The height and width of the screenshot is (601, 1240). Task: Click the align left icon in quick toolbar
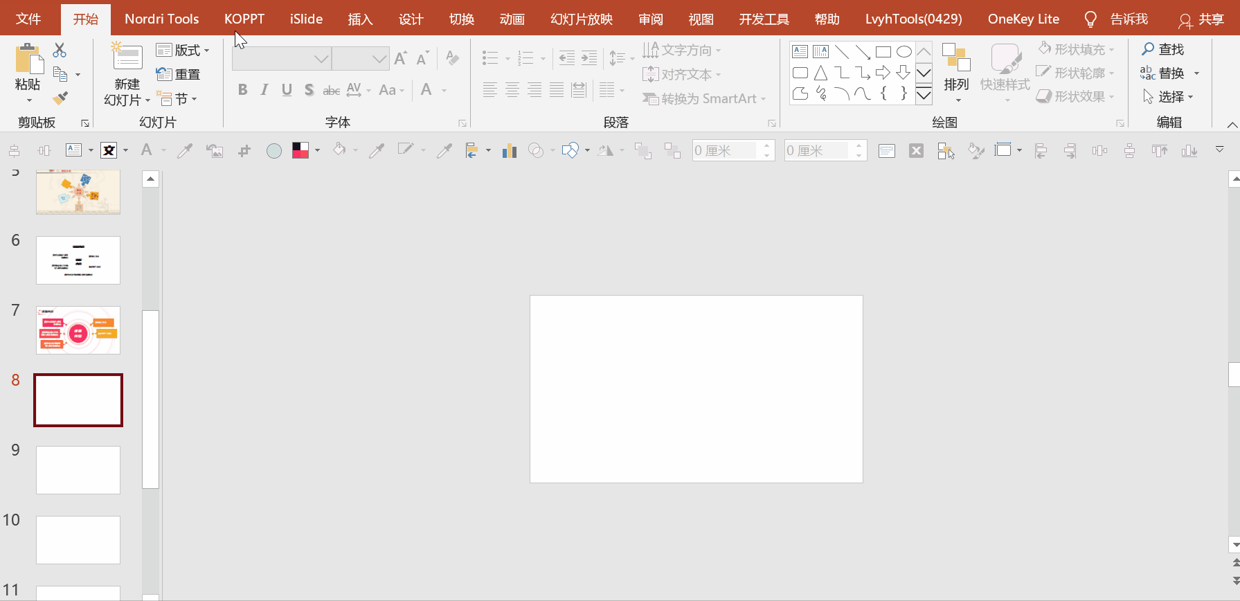pyautogui.click(x=1041, y=150)
